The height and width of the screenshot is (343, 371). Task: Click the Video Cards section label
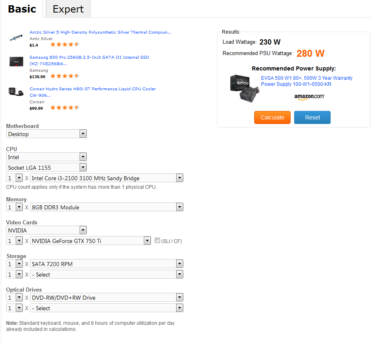tap(22, 223)
